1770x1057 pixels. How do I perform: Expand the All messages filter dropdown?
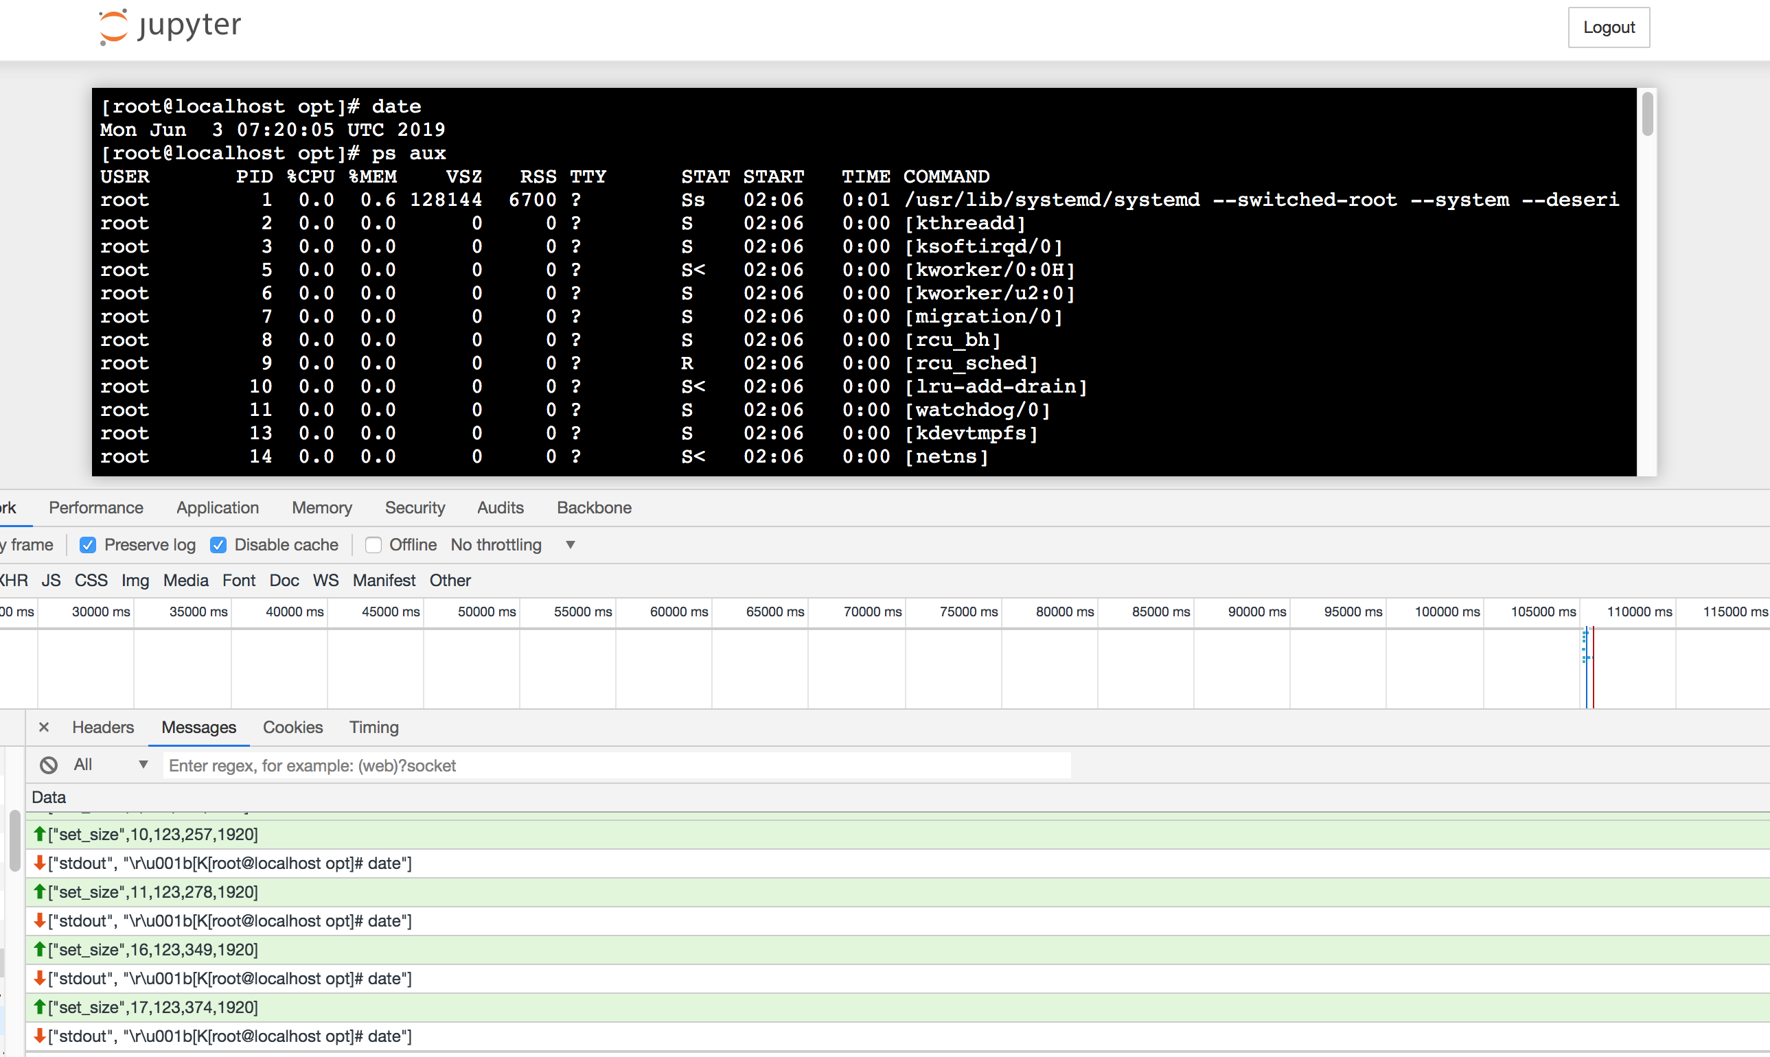click(142, 765)
